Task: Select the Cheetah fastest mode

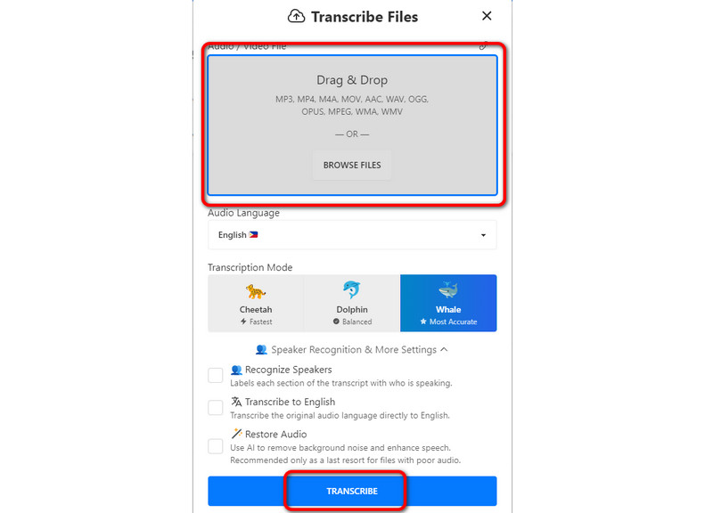Action: pyautogui.click(x=256, y=303)
